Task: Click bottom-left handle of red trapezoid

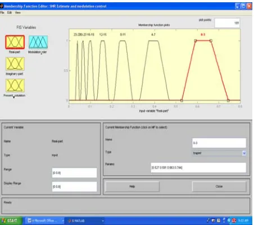Action: (x=182, y=101)
